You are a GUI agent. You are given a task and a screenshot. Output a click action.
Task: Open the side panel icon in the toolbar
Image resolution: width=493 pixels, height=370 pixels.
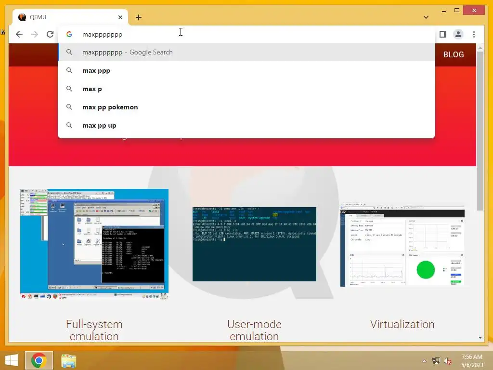click(443, 34)
